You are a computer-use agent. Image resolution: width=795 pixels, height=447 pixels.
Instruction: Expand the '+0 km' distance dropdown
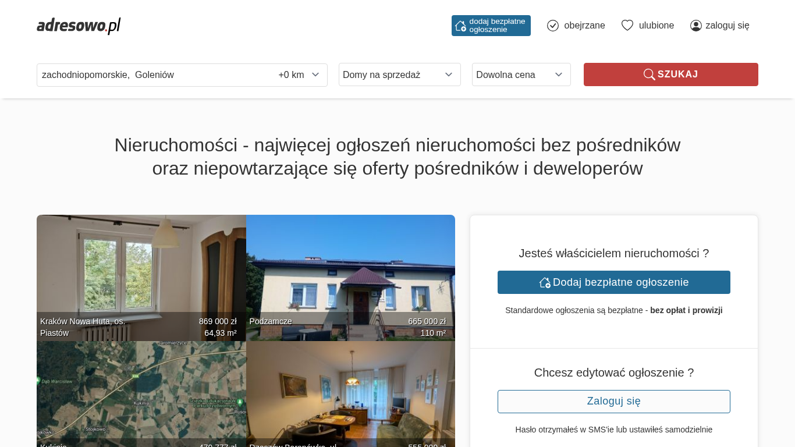click(x=299, y=74)
